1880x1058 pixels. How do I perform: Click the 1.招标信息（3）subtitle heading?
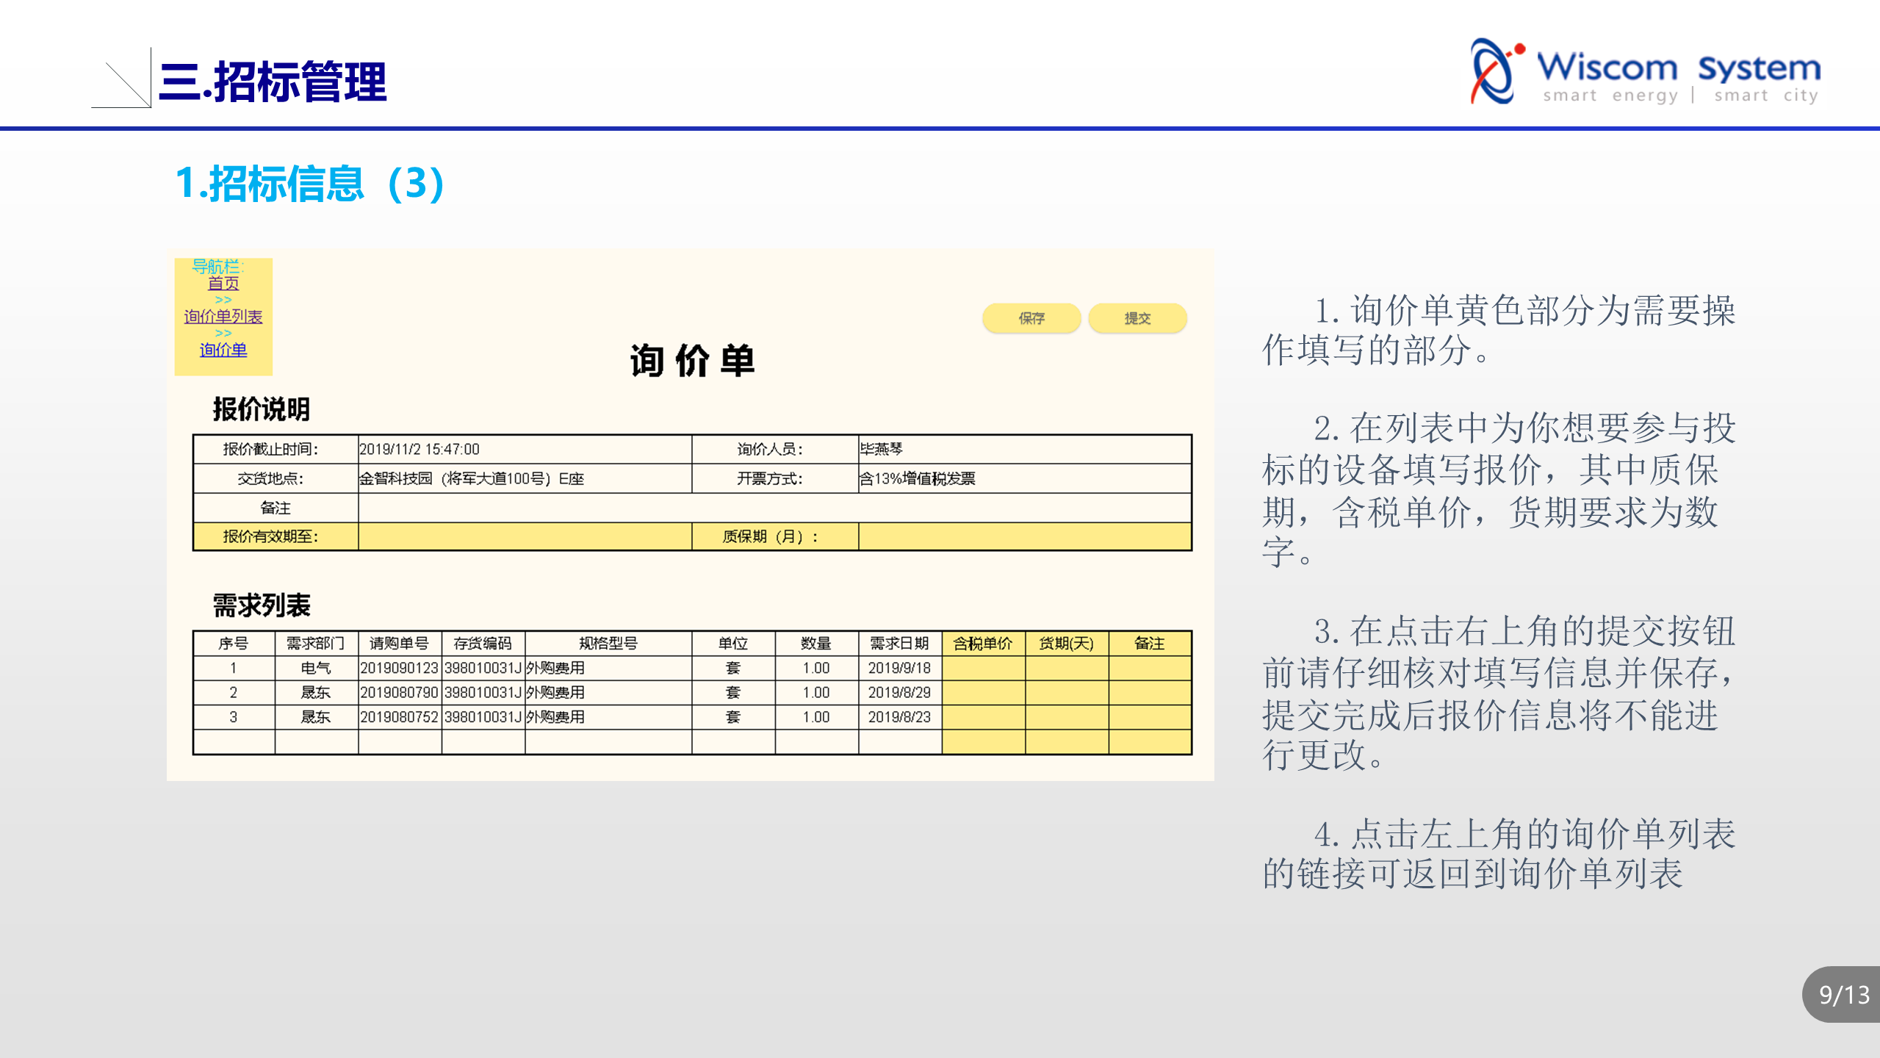tap(310, 183)
